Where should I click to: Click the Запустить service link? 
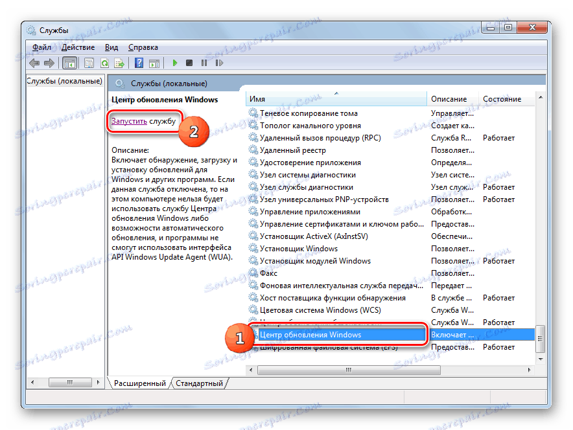pyautogui.click(x=129, y=121)
